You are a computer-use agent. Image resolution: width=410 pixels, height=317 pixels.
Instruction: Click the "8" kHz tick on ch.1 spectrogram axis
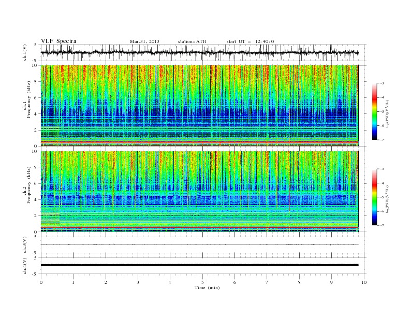pos(36,82)
